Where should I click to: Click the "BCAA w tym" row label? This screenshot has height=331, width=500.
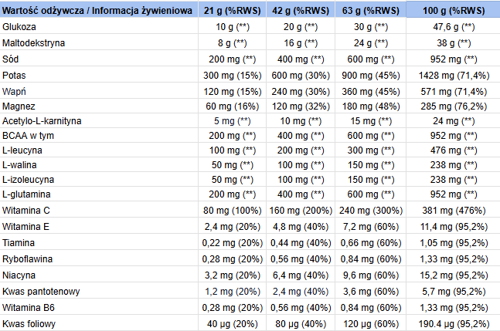(x=29, y=137)
